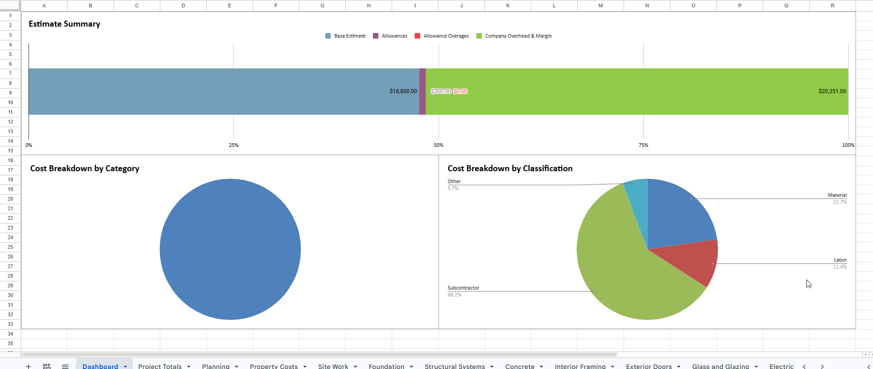This screenshot has height=369, width=873.
Task: Select the Company Overhead & Margin legend swatch
Action: pos(479,36)
